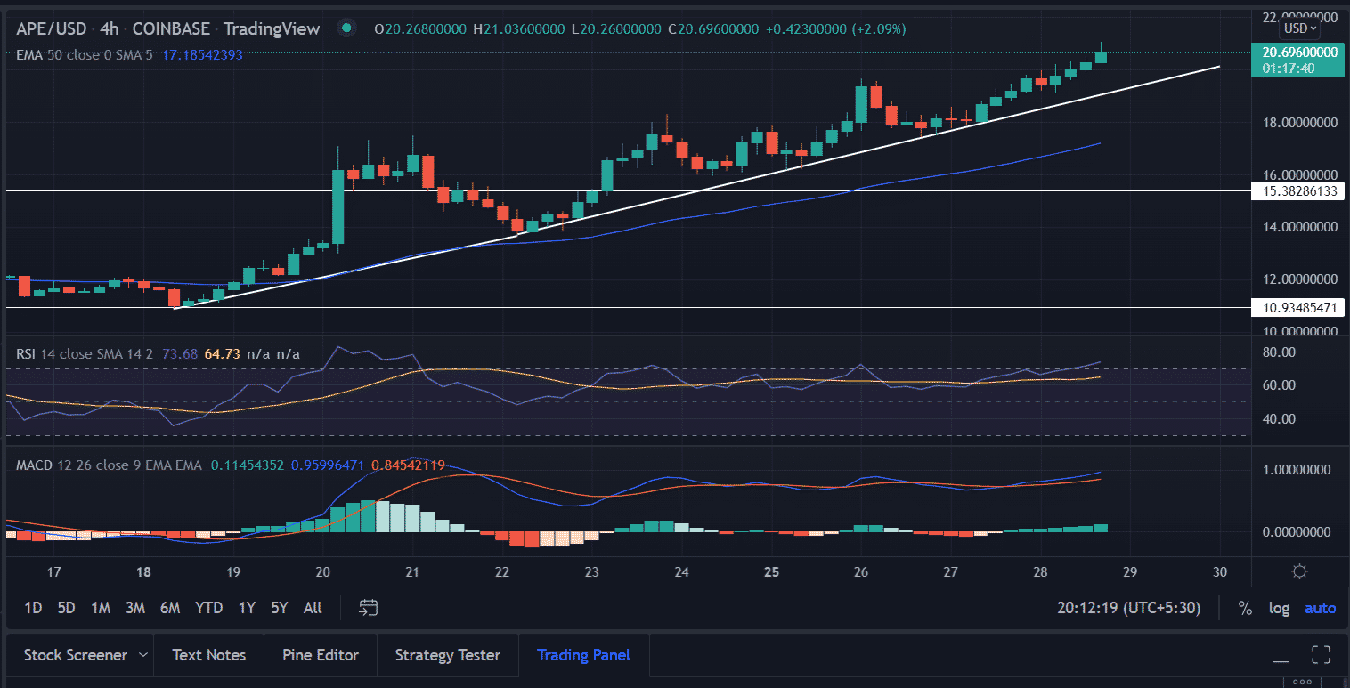Screen dimensions: 1350x688
Task: Click the green market status dot
Action: (x=346, y=28)
